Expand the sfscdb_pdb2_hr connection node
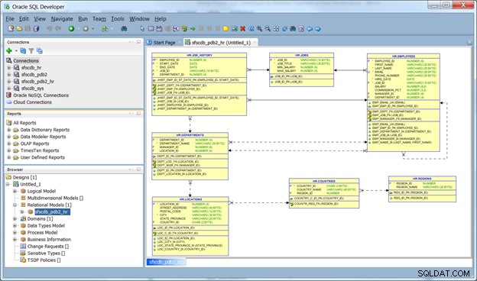This screenshot has width=477, height=281. point(9,82)
